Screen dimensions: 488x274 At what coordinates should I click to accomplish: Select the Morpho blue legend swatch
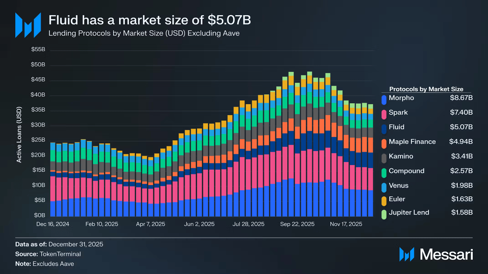384,100
